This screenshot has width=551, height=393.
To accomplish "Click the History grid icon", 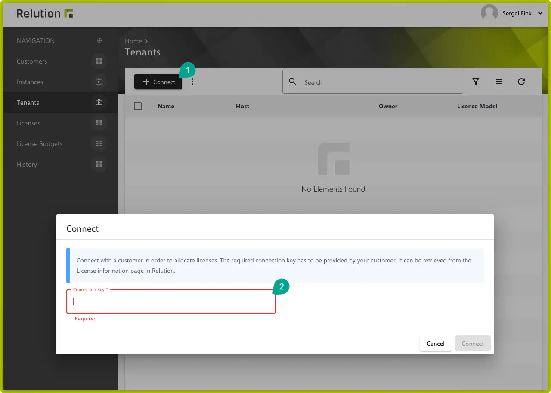I will tap(99, 165).
